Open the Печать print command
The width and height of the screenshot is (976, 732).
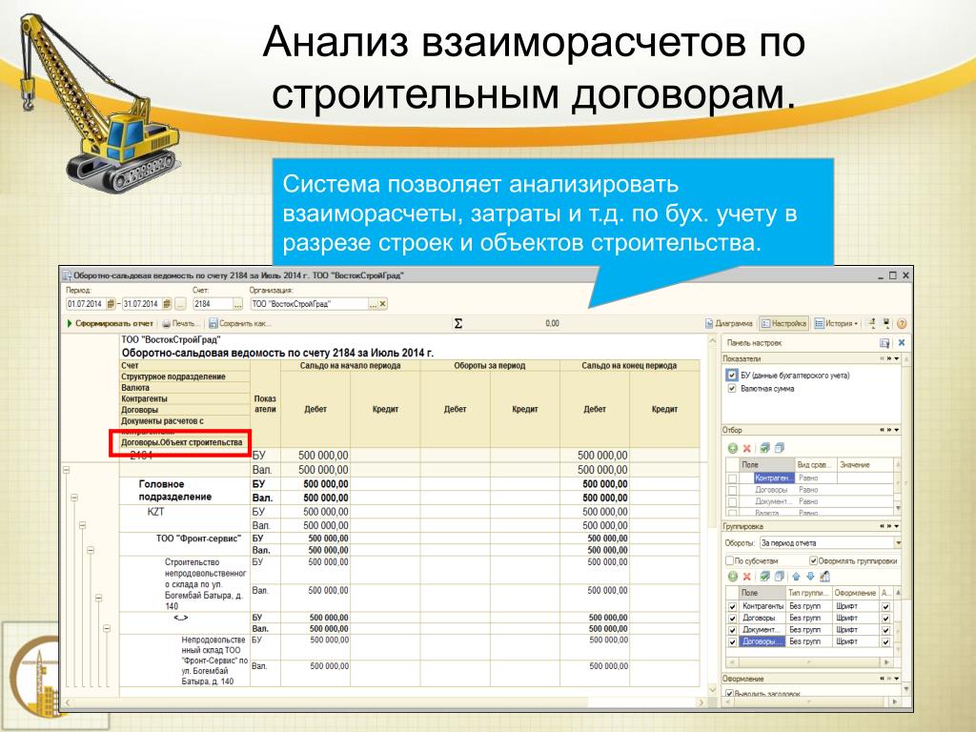[x=180, y=324]
